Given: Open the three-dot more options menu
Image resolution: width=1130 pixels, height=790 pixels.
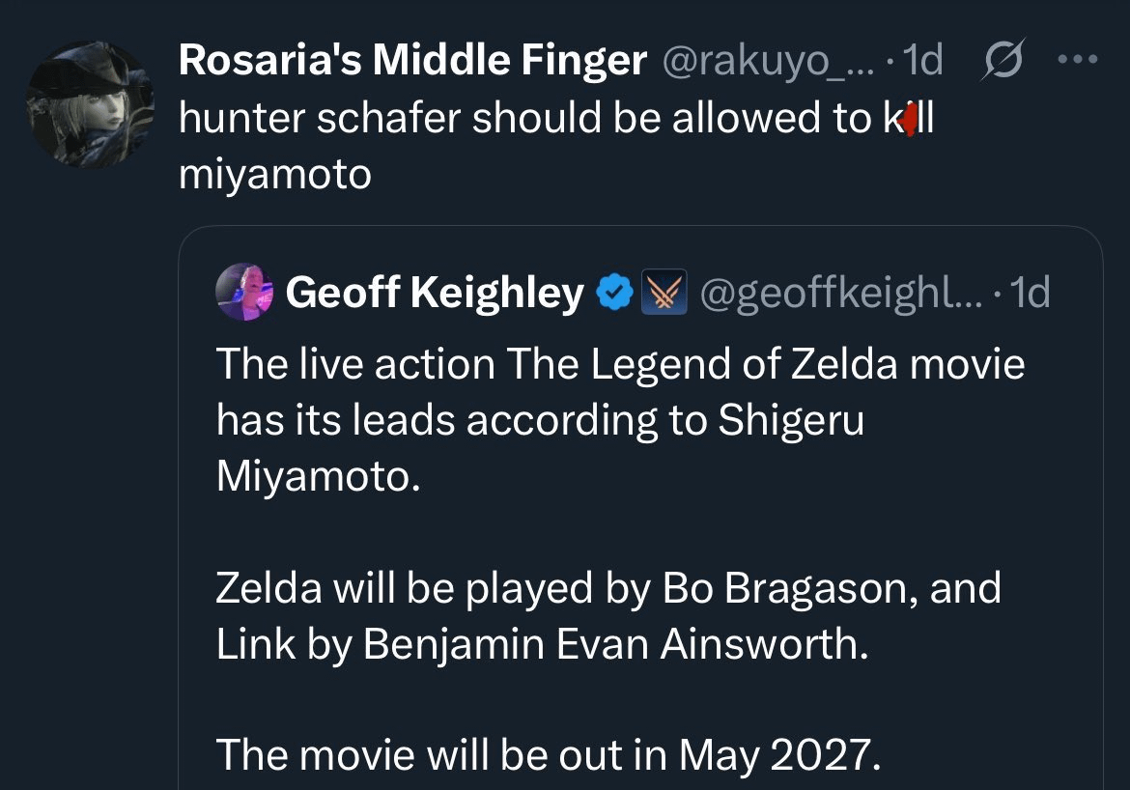Looking at the screenshot, I should click(x=1078, y=60).
